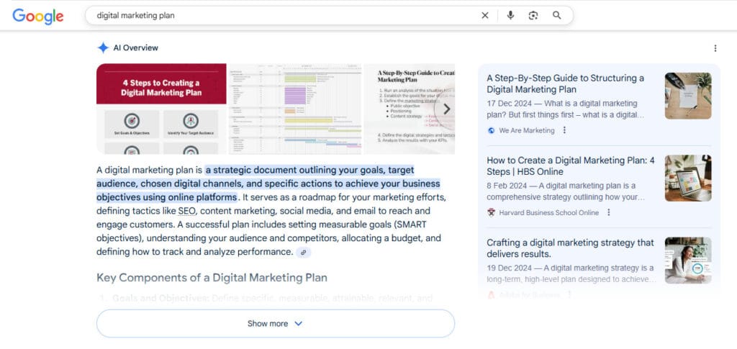Open Crafting a digital marketing strategy article

[x=570, y=248]
